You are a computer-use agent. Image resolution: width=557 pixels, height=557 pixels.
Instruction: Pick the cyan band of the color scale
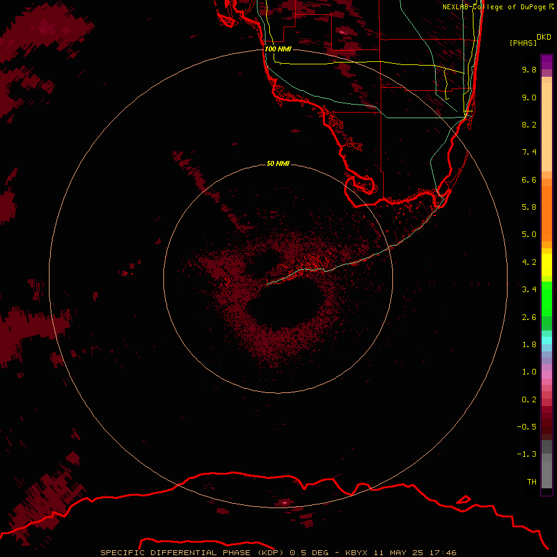click(546, 340)
